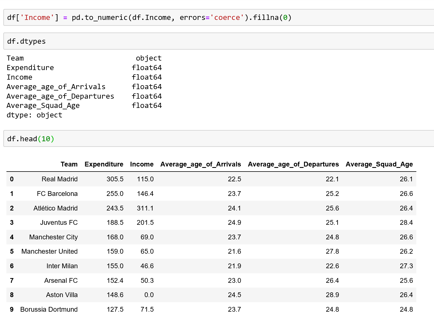This screenshot has height=324, width=434.
Task: Click the Borussia Dortmund team cell
Action: [x=49, y=309]
